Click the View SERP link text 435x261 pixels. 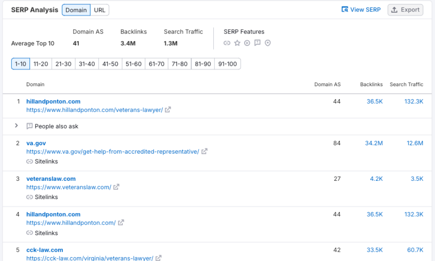(365, 10)
